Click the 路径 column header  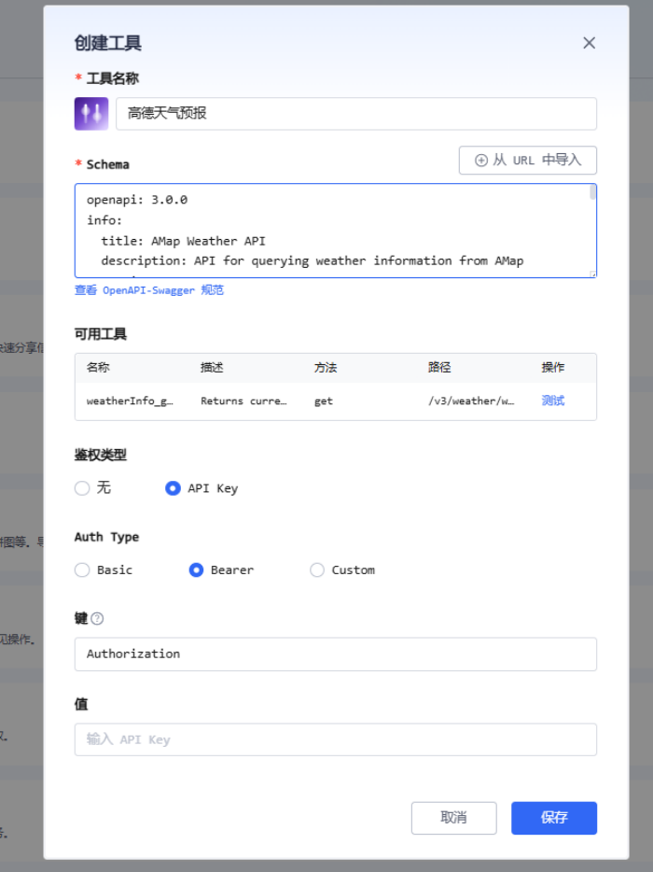(439, 367)
